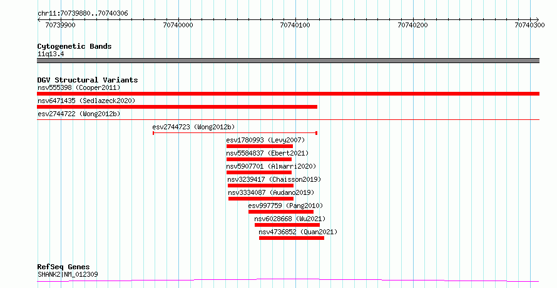This screenshot has width=557, height=288.
Task: Click the red bar under esv1780993
Action: point(260,146)
